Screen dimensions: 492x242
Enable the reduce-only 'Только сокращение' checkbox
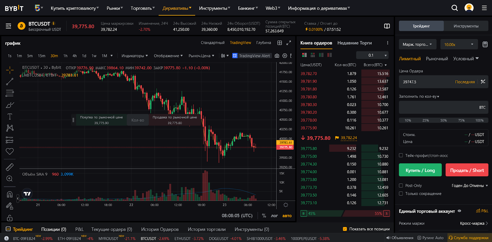click(401, 194)
